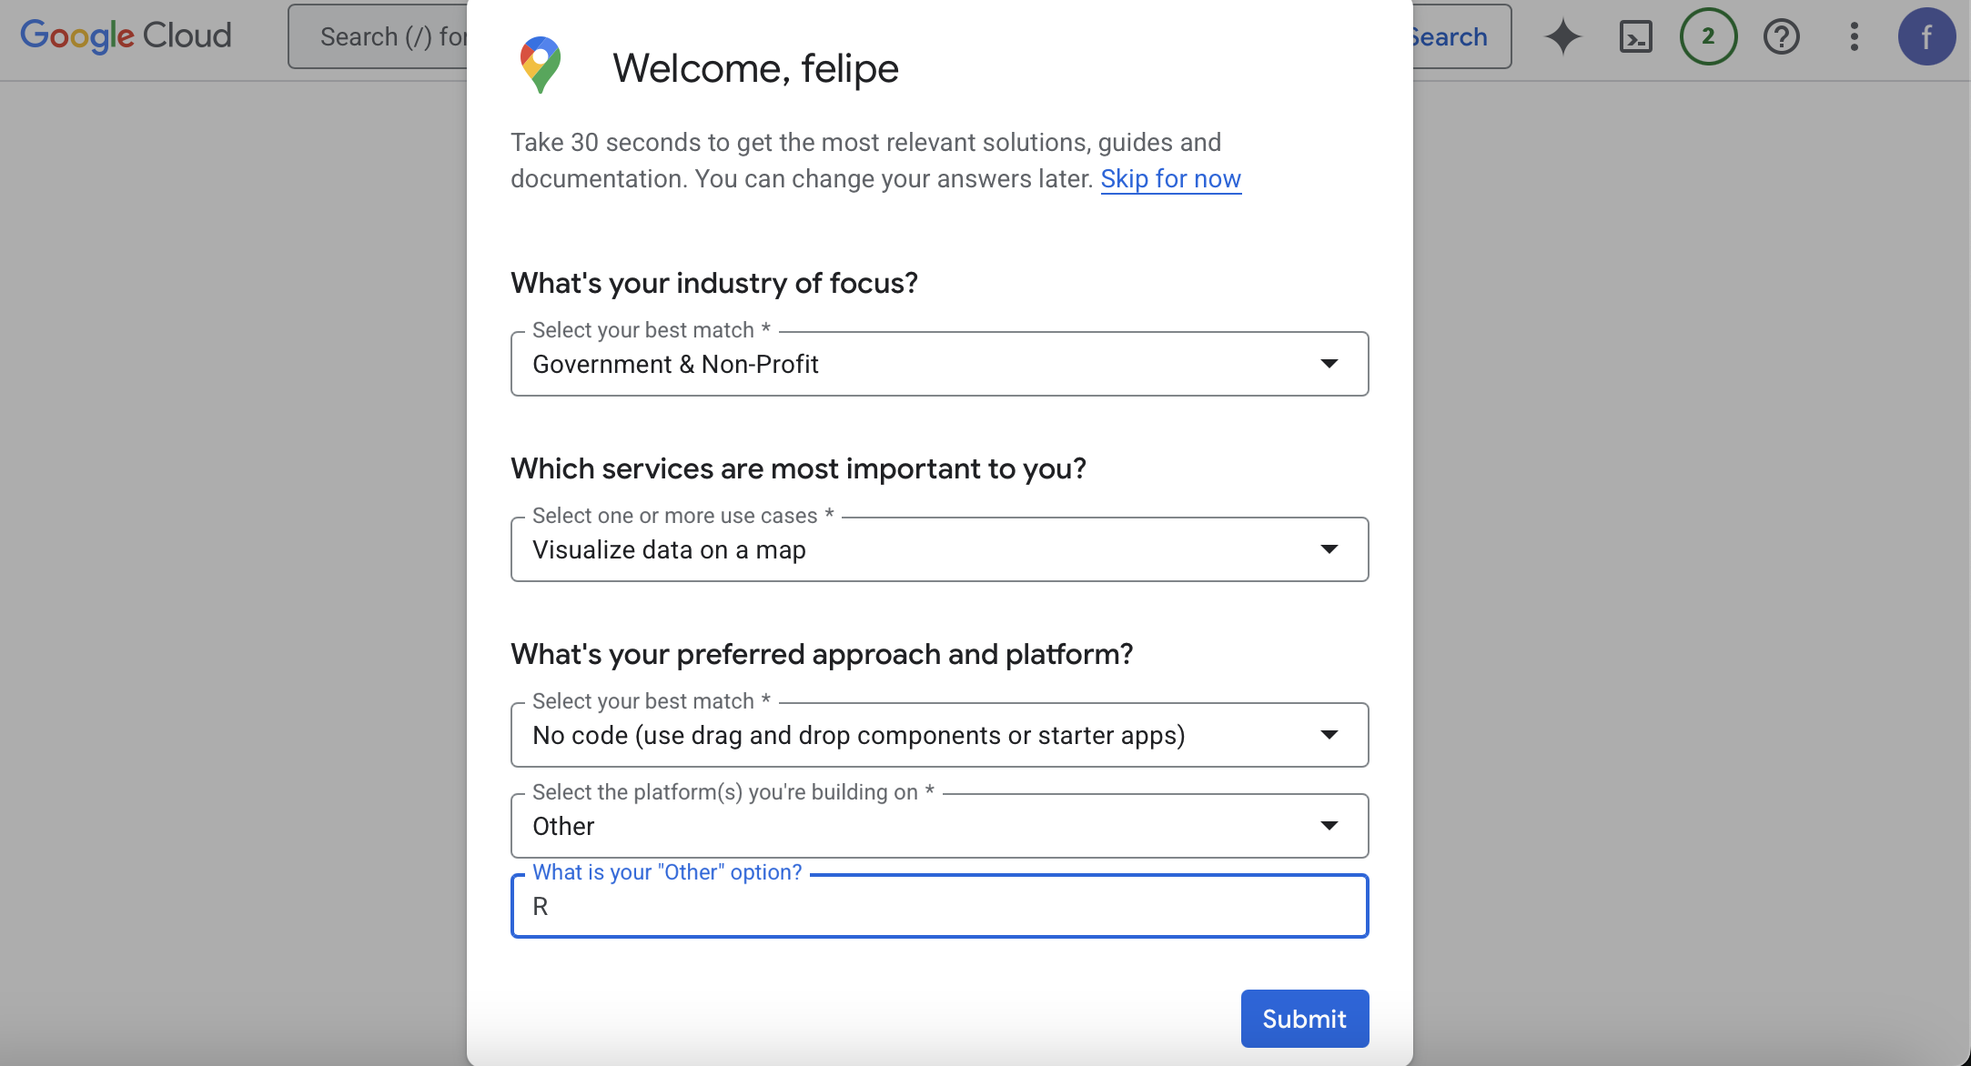This screenshot has width=1971, height=1066.
Task: Click the "Other" option text field
Action: [938, 907]
